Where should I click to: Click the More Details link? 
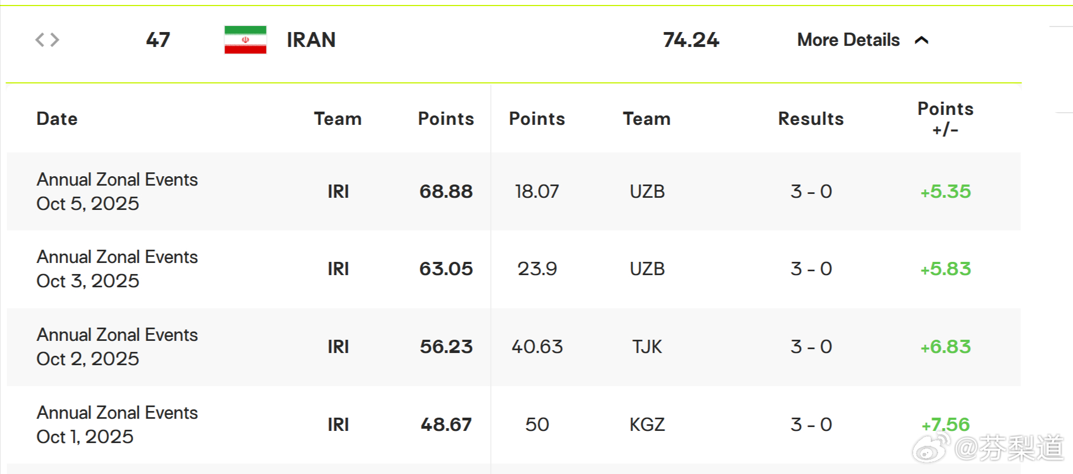coord(848,40)
